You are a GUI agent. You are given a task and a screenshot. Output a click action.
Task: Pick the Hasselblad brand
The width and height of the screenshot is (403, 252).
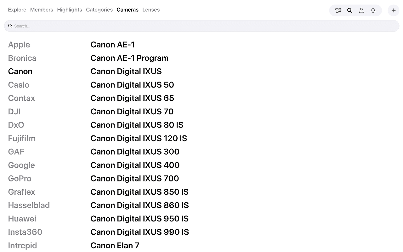point(29,205)
